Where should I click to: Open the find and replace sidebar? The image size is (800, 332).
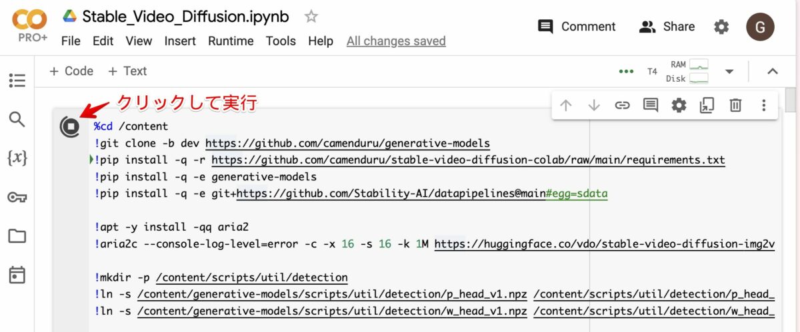tap(17, 120)
